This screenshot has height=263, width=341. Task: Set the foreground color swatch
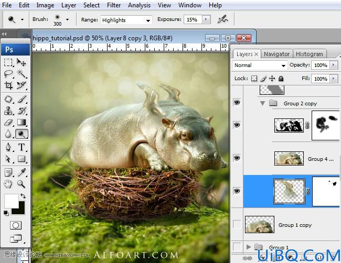coord(10,201)
